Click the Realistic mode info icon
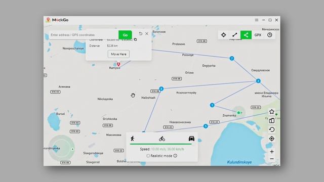Viewport: 324px width, 182px height. [175, 156]
